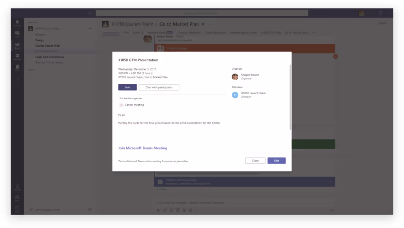
Task: Click the X1050 Launch Team logo in the channel header
Action: click(105, 24)
